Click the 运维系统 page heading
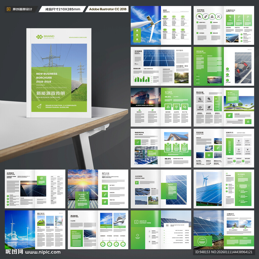The width and height of the screenshot is (259, 259). (230, 133)
